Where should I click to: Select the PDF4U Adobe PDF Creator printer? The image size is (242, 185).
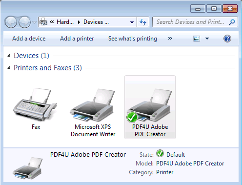point(150,107)
